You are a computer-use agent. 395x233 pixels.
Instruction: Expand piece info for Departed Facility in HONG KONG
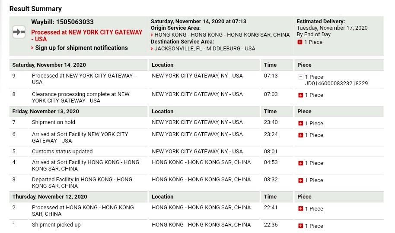pyautogui.click(x=300, y=180)
